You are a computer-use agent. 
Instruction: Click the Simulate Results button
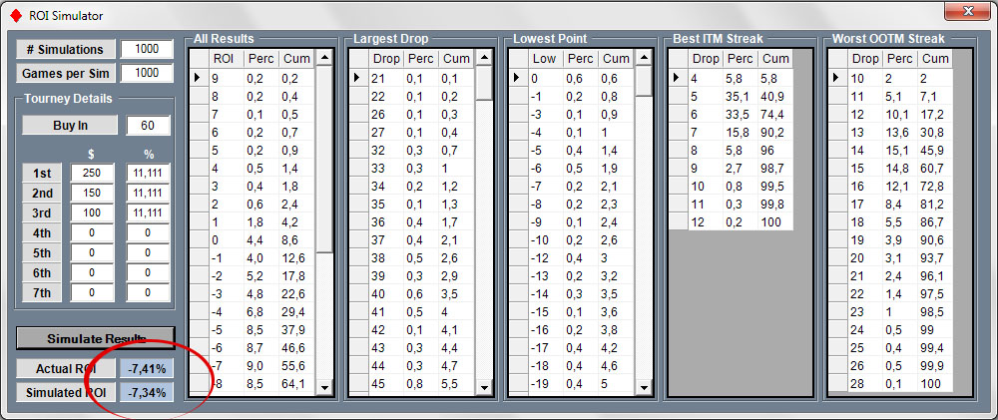[96, 338]
